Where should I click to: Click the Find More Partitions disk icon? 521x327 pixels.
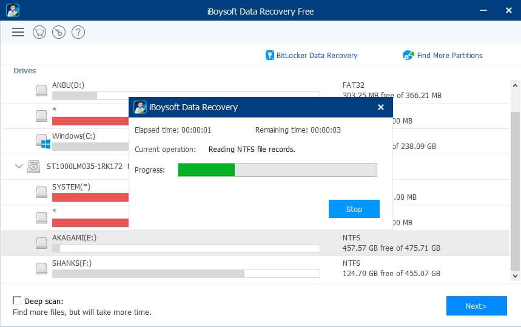pos(408,55)
